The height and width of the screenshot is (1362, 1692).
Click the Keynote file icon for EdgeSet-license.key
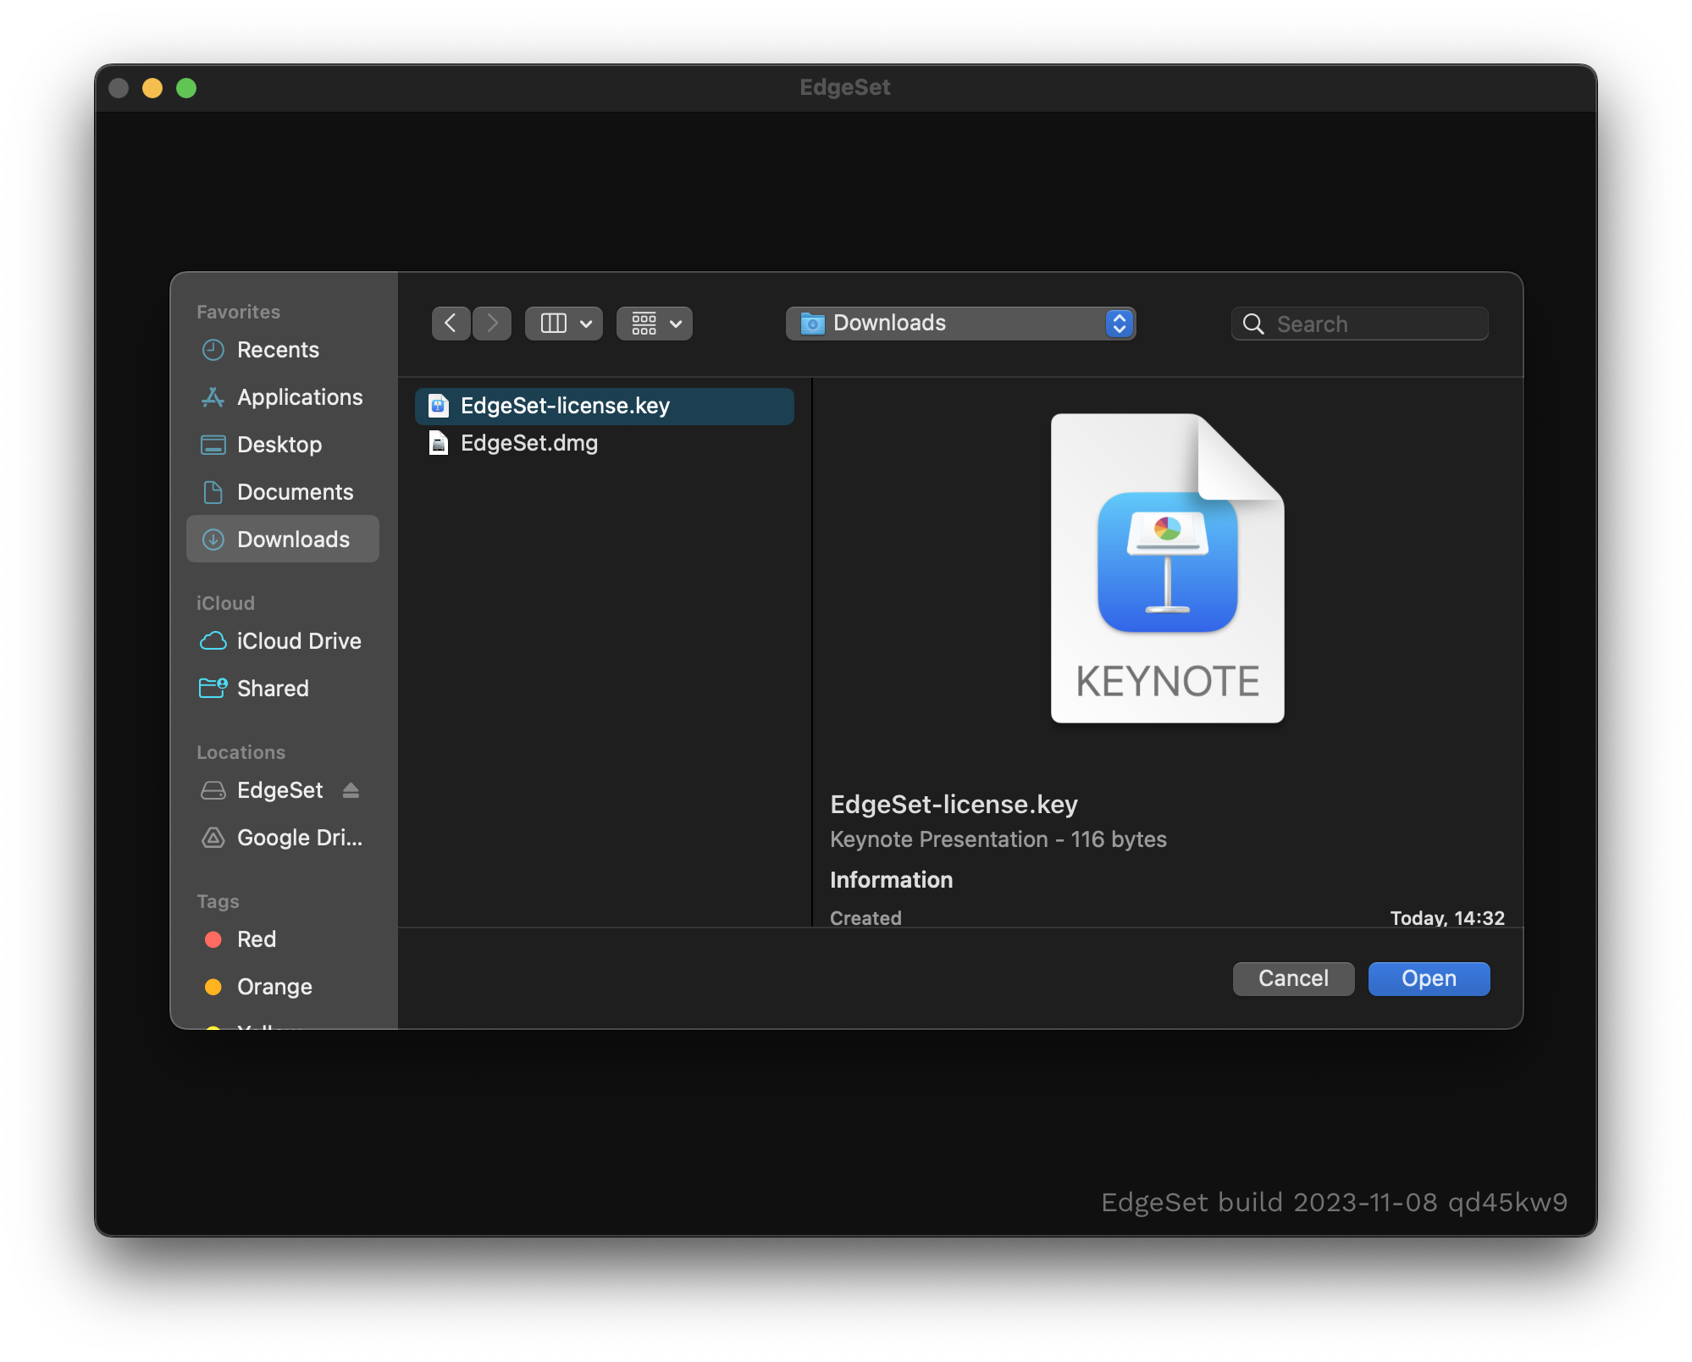(1167, 568)
